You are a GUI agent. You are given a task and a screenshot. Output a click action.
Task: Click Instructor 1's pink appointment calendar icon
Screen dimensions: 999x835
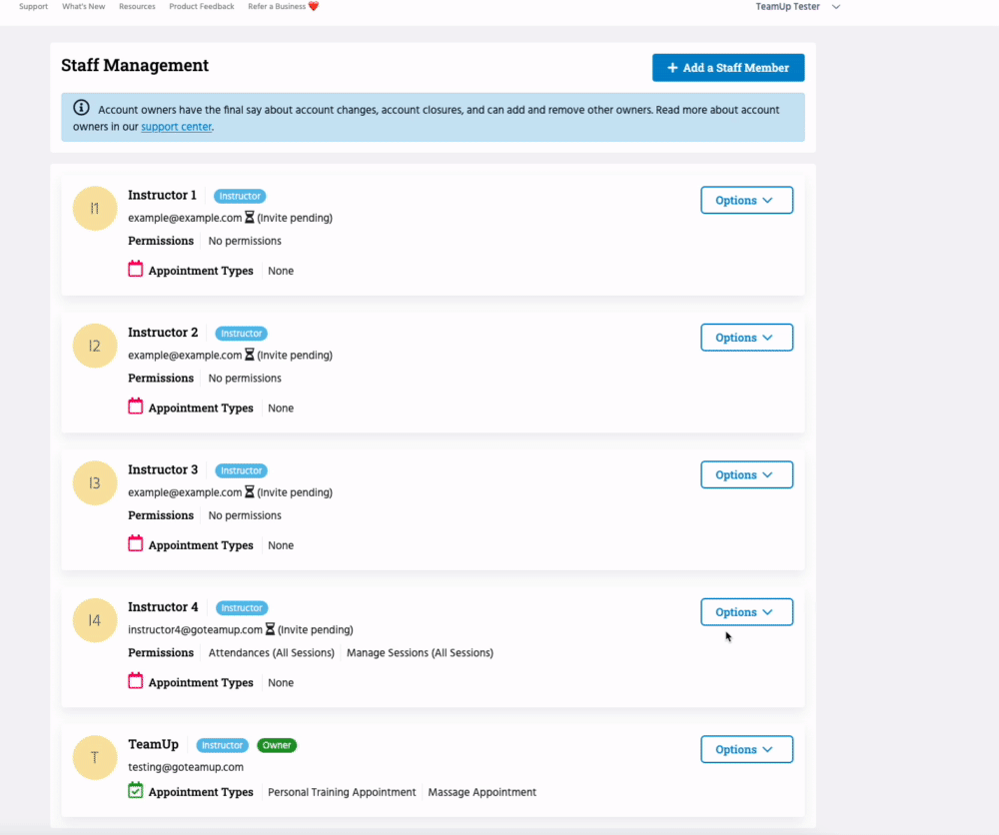[x=136, y=270]
